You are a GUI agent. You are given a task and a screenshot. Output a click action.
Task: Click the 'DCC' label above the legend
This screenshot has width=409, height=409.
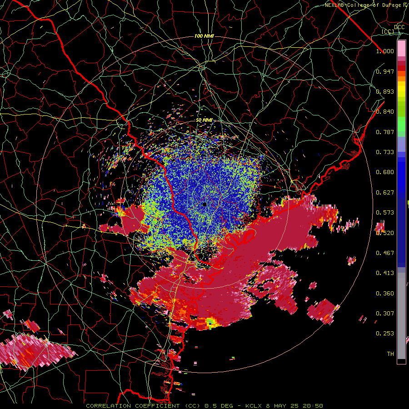coord(399,27)
